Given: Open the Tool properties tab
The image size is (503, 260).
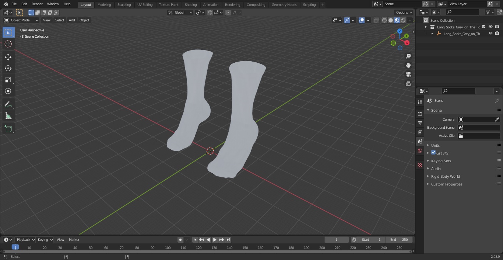Looking at the screenshot, I should click(x=420, y=102).
